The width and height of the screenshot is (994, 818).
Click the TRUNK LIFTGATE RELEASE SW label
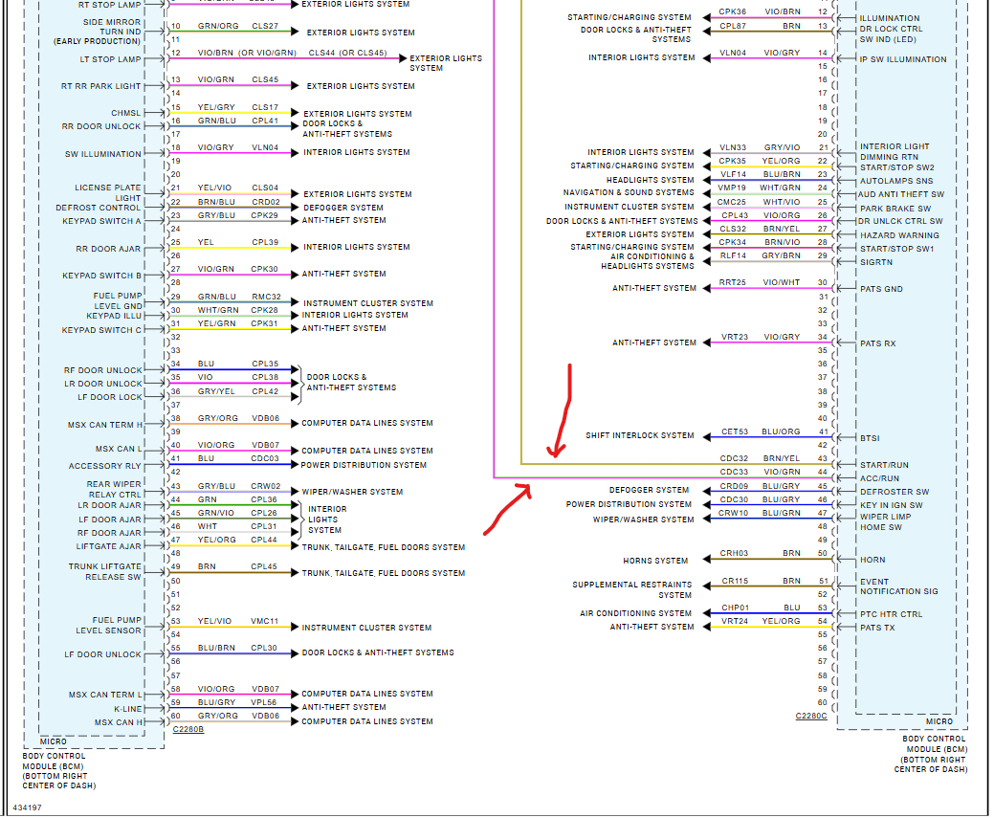click(x=104, y=572)
